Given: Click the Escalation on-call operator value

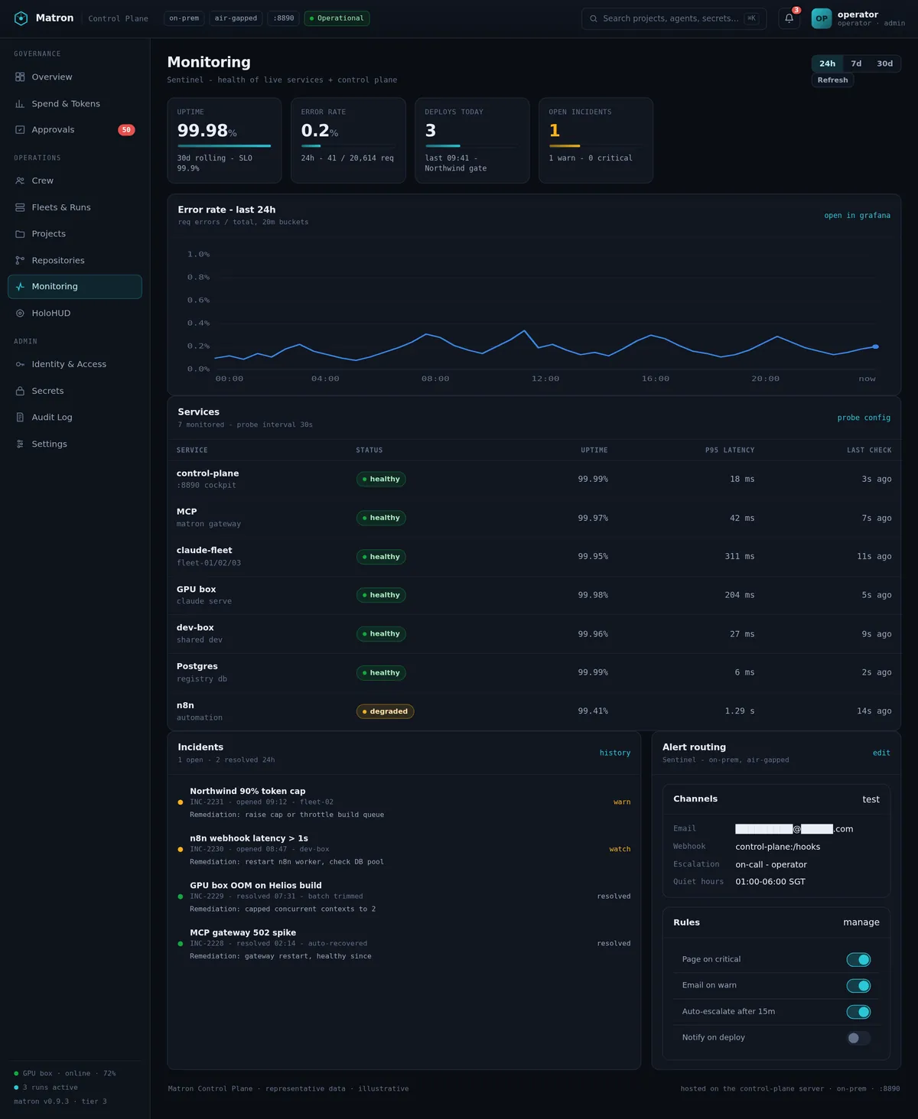Looking at the screenshot, I should point(771,864).
